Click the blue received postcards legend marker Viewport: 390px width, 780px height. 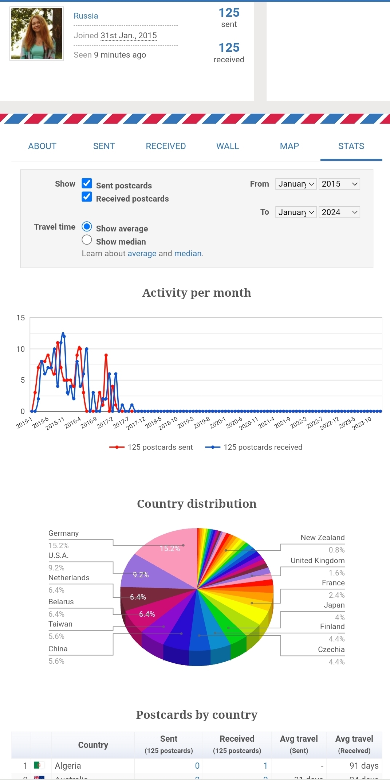click(213, 447)
